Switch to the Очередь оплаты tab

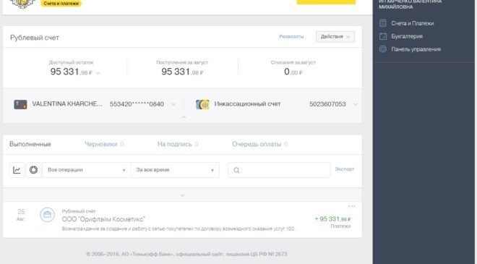click(x=259, y=144)
